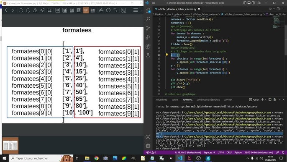Screen dimensions: 287x162
Task: Maximize the terminal panel with the chevron
Action: [x=279, y=99]
